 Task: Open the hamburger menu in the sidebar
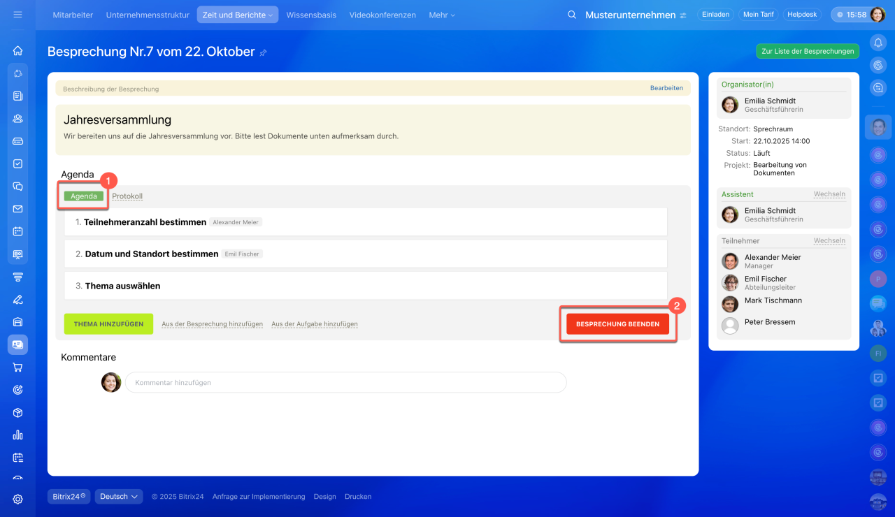(x=17, y=15)
